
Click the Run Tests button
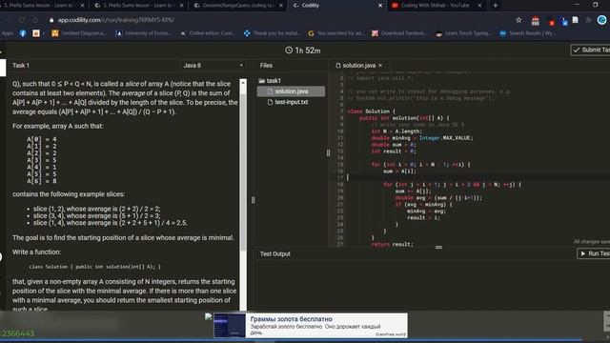pos(594,253)
